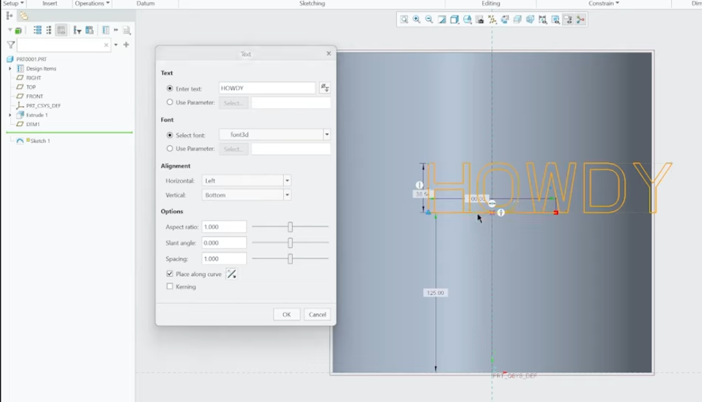Open the Datum Display Filters icon
This screenshot has height=402, width=702.
click(x=492, y=19)
